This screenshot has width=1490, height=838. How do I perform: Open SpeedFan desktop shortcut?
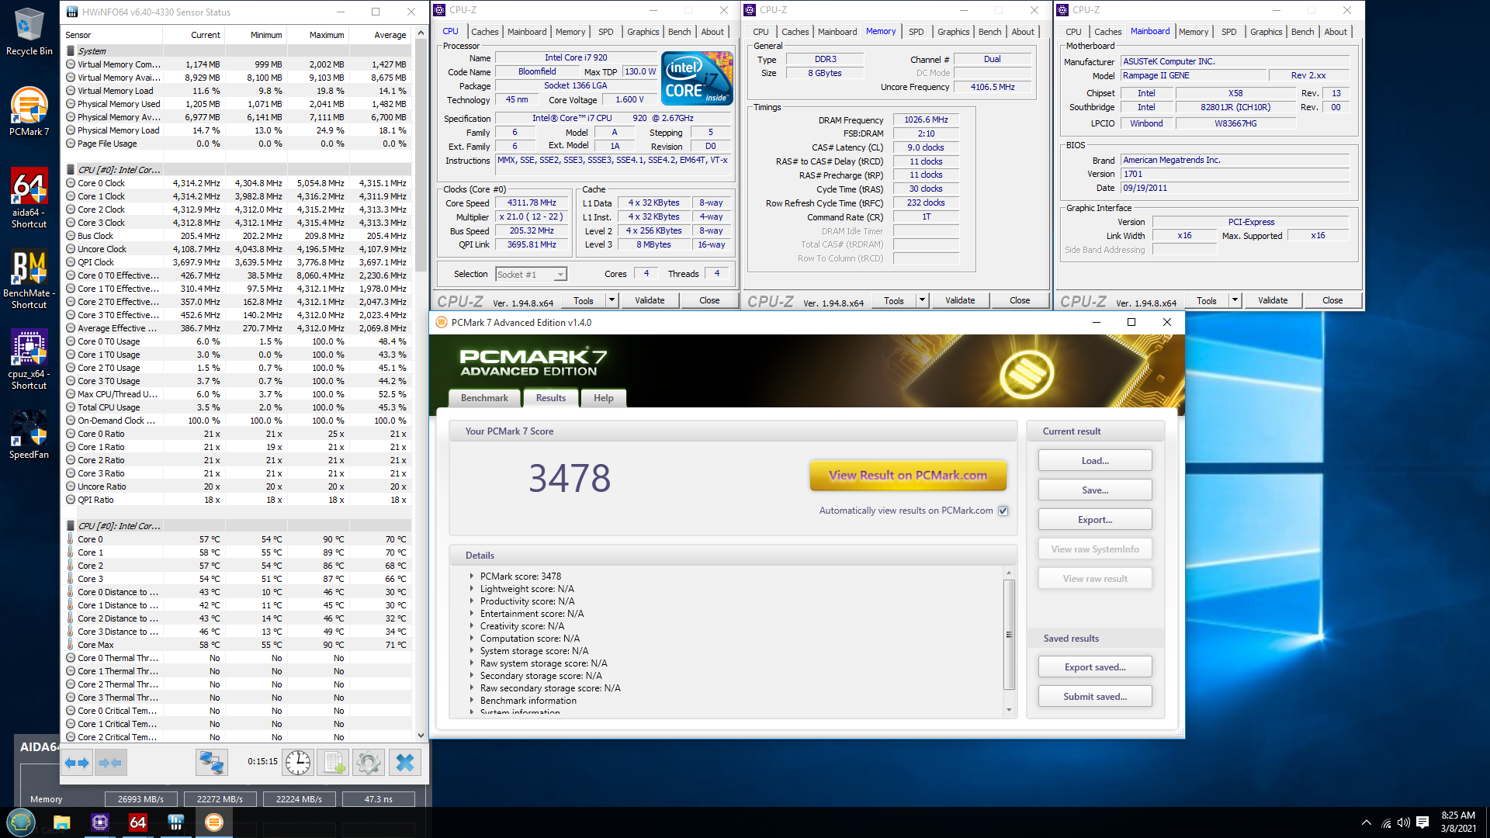tap(29, 435)
